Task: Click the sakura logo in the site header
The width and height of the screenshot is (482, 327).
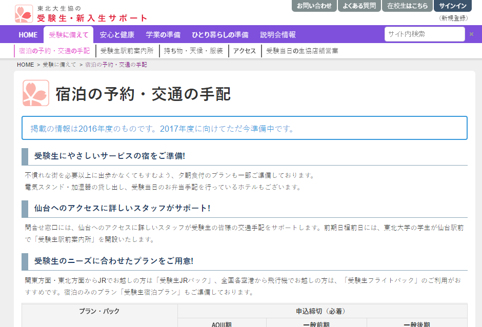Action: coord(24,13)
